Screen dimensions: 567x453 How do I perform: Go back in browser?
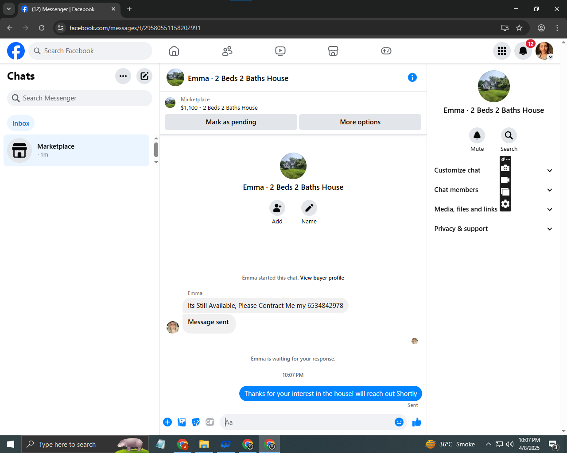[10, 28]
